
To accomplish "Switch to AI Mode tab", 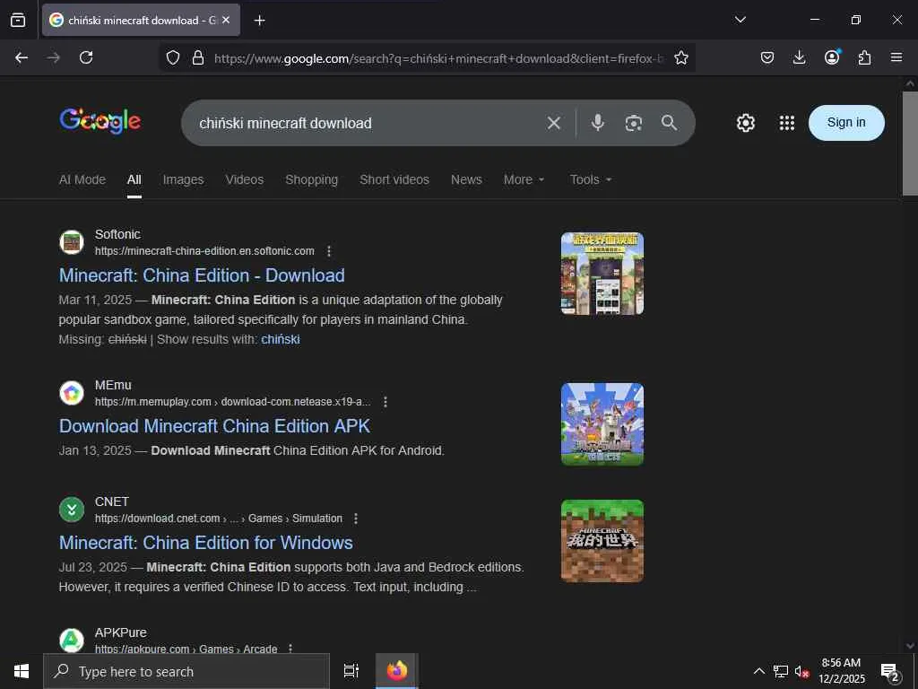I will [82, 179].
